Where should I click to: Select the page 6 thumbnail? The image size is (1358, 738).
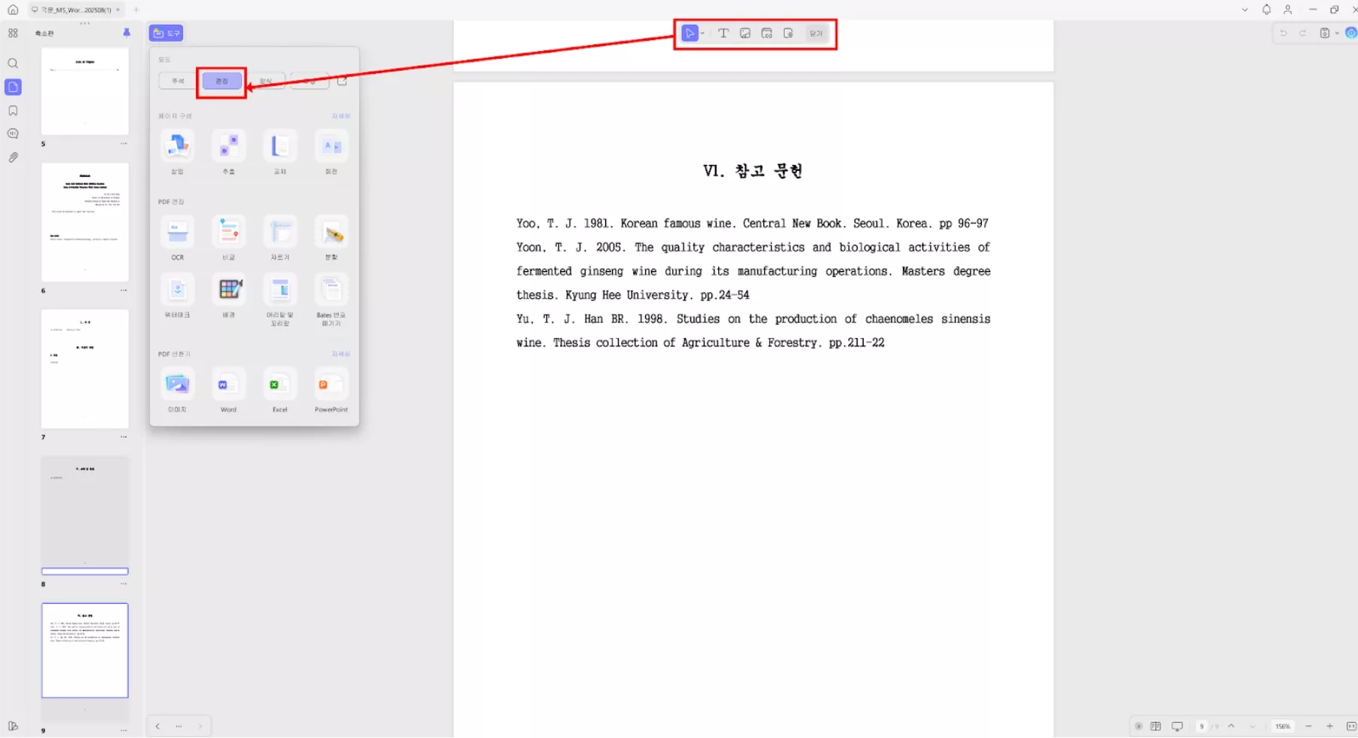tap(85, 222)
